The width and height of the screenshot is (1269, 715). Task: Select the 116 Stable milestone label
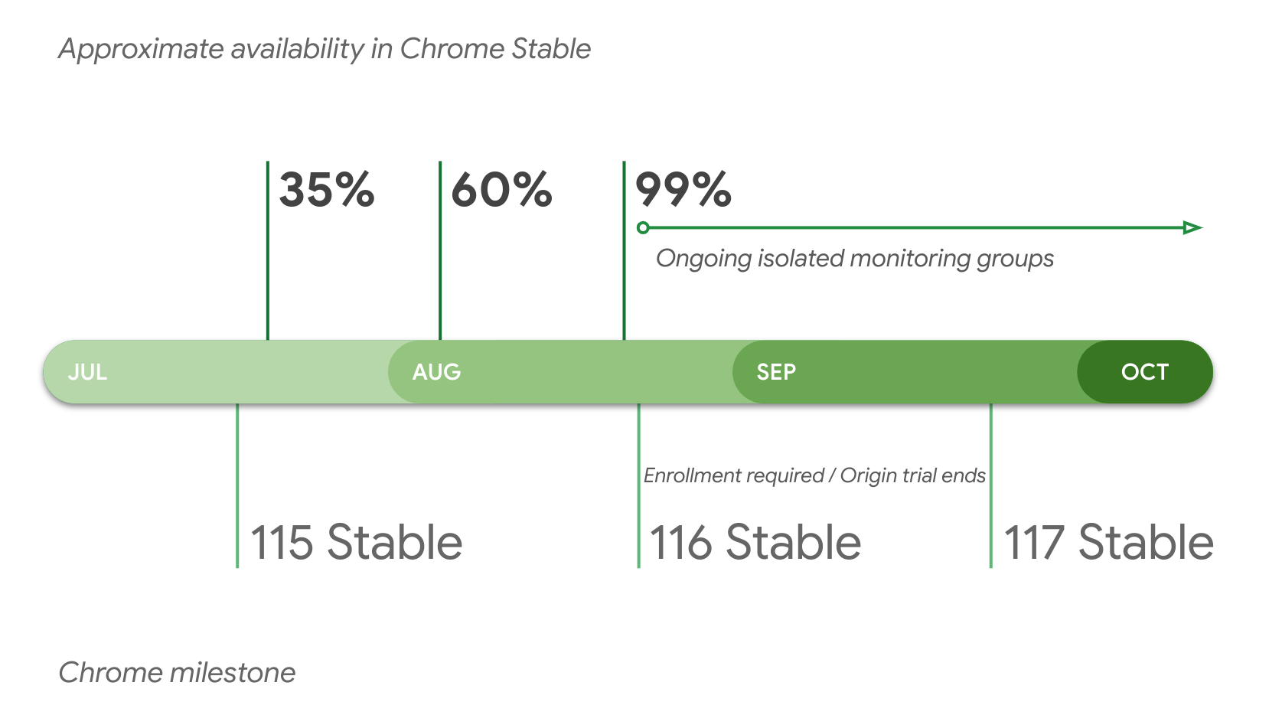click(x=755, y=543)
